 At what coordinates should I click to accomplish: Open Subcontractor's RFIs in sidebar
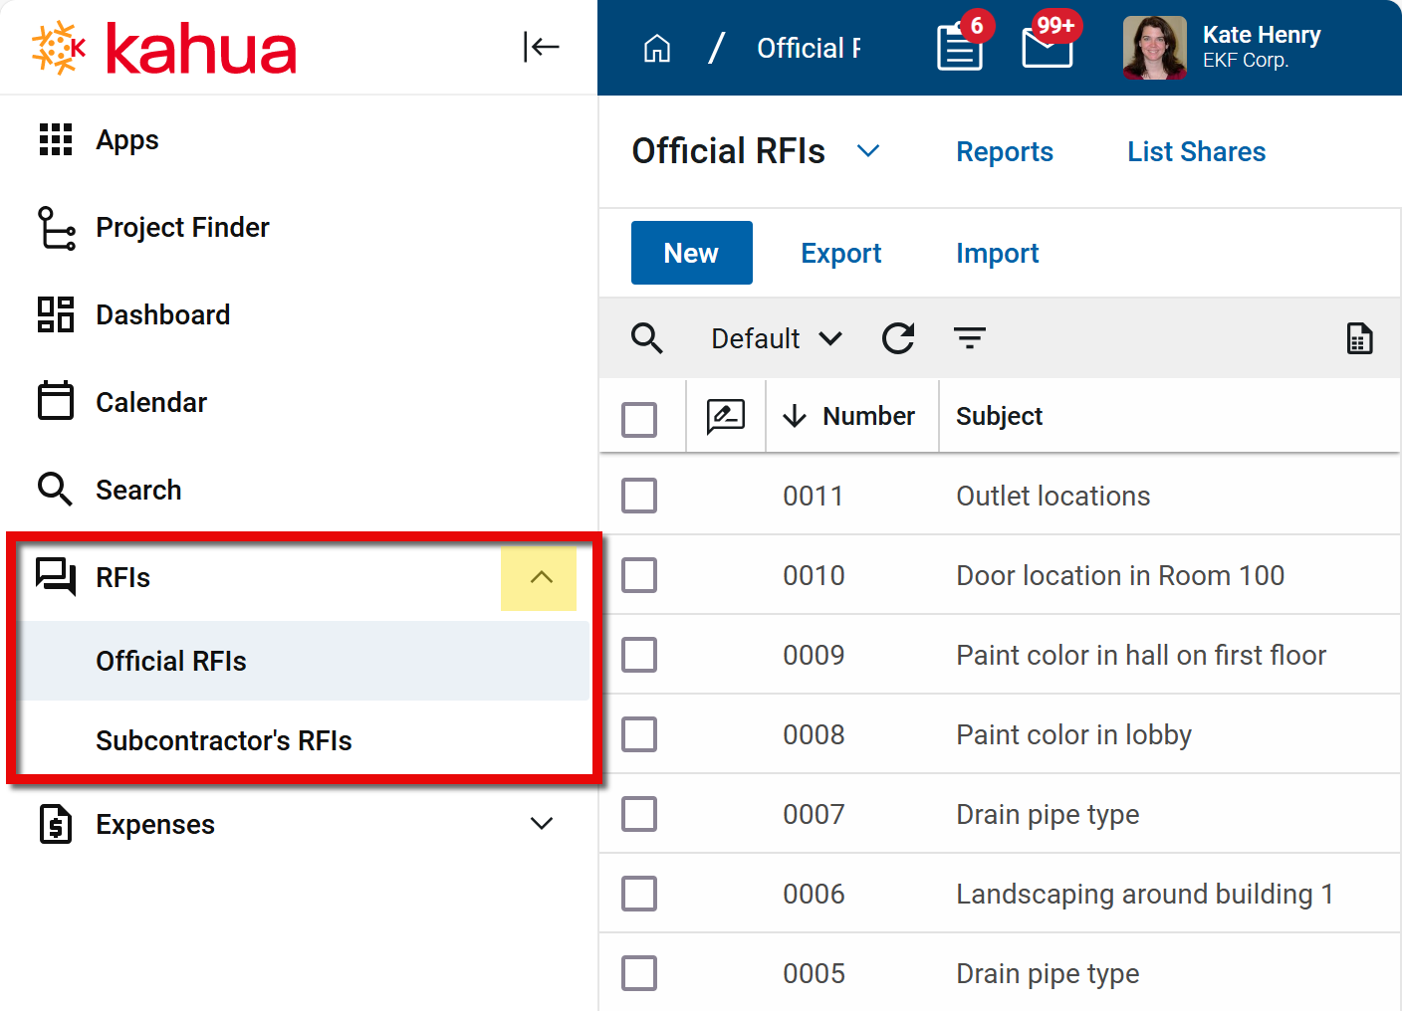[224, 741]
